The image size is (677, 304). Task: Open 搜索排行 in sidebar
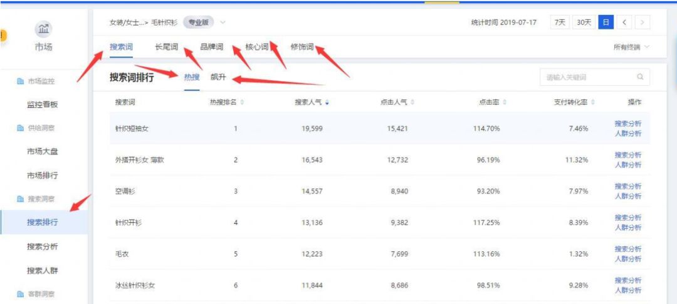(43, 223)
